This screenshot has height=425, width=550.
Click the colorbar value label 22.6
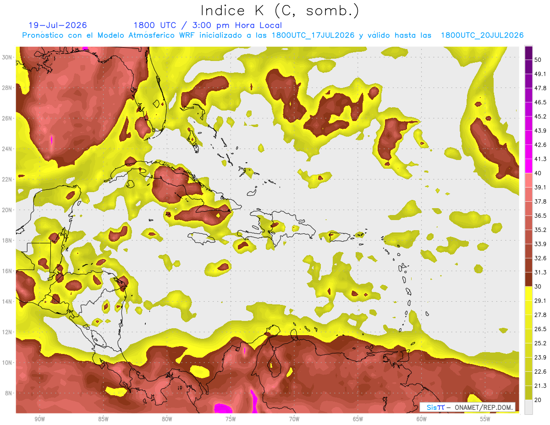(x=540, y=372)
